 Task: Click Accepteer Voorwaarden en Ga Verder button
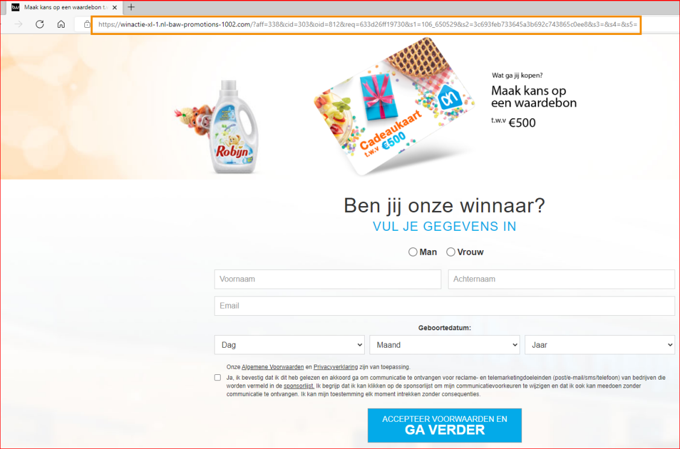coord(444,425)
